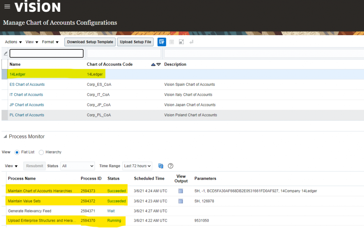Open the Process Monitor help icon

coord(171,166)
